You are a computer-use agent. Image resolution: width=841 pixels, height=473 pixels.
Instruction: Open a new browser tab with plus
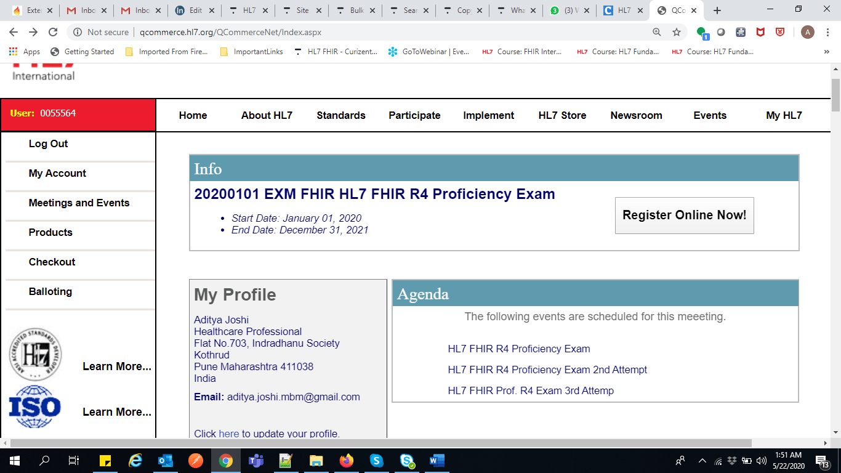pyautogui.click(x=717, y=10)
